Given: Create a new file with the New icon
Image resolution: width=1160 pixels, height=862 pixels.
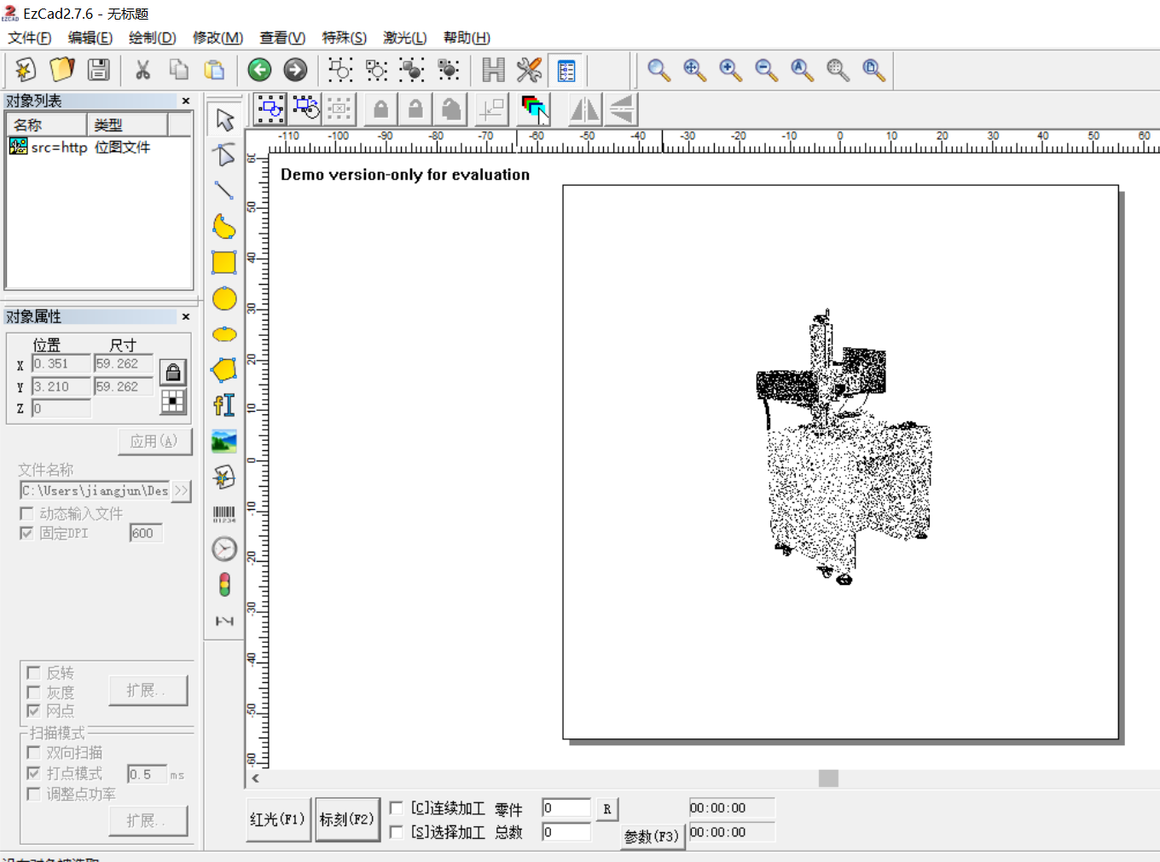Looking at the screenshot, I should (x=26, y=70).
